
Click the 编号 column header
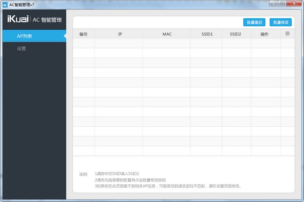[x=84, y=34]
